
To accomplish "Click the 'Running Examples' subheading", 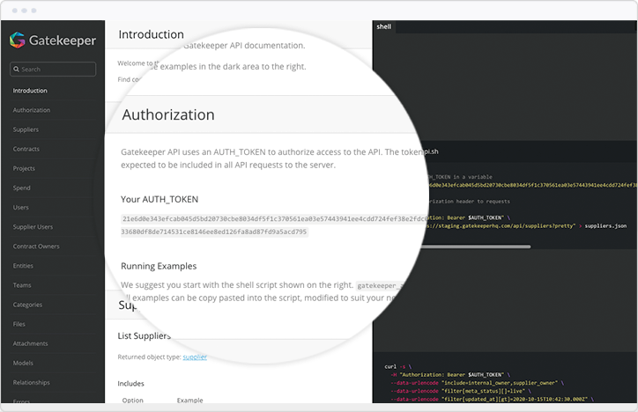I will pyautogui.click(x=159, y=266).
